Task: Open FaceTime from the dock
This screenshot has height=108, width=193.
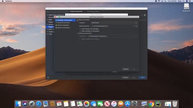Action: point(100,104)
